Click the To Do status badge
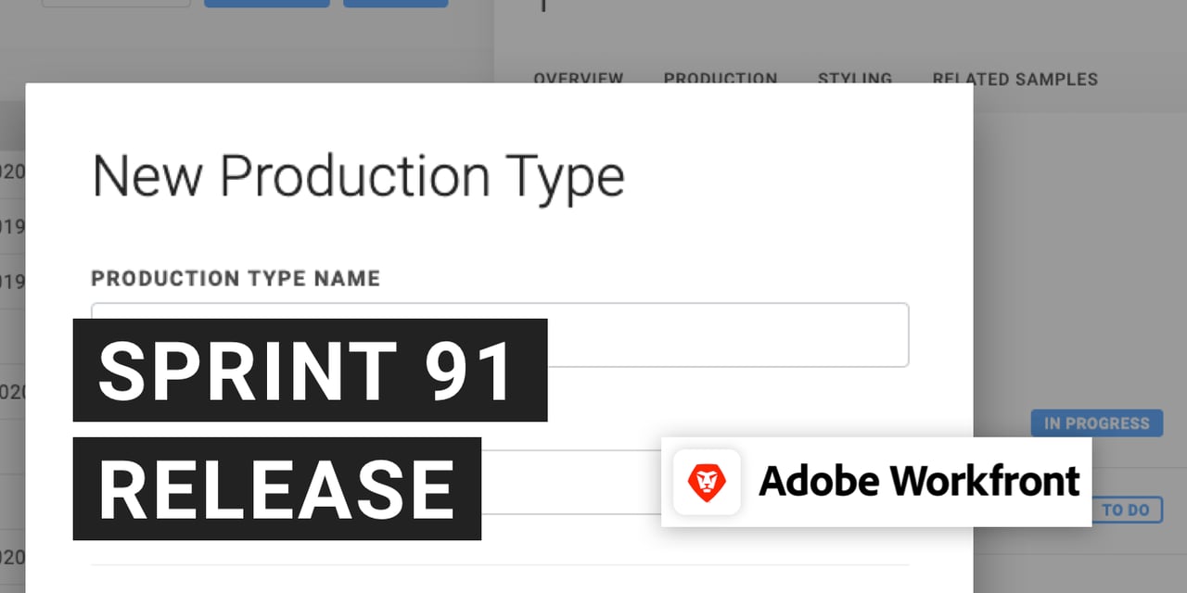Screen dimensions: 1187x593 [x=1126, y=510]
